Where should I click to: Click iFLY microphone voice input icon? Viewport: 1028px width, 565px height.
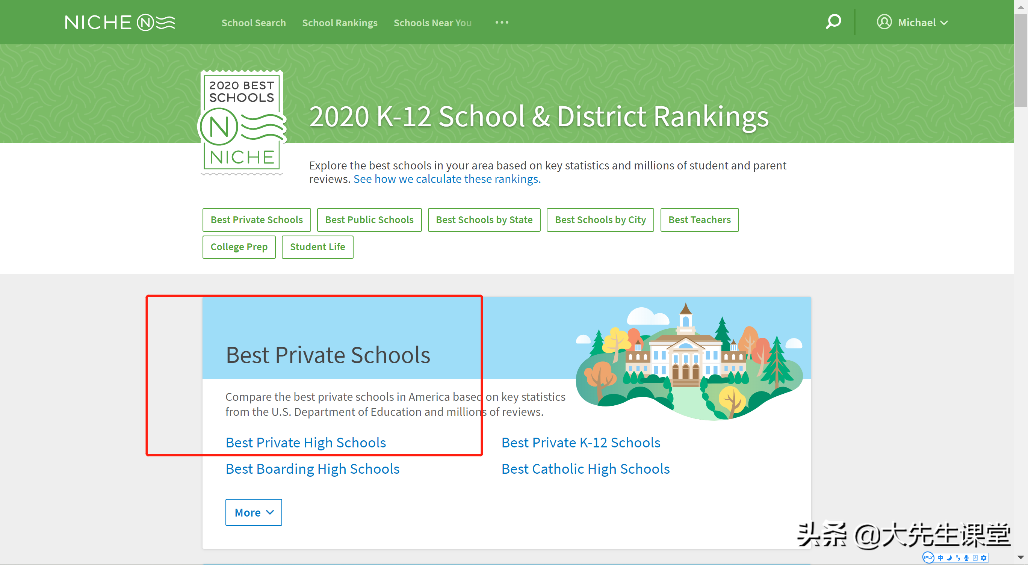pyautogui.click(x=966, y=558)
